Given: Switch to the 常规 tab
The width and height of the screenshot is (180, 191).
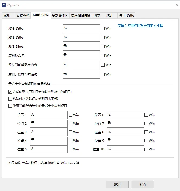Looking at the screenshot, I should (8, 16).
